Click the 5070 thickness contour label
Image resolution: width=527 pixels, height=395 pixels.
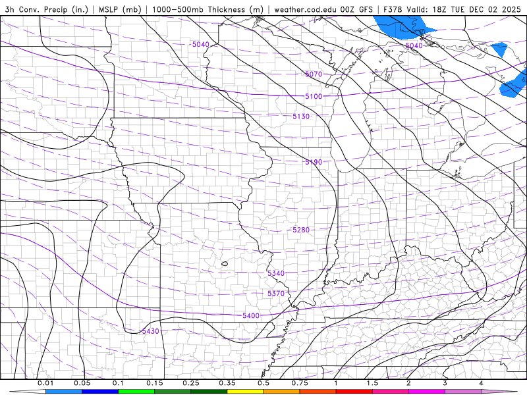(x=314, y=74)
